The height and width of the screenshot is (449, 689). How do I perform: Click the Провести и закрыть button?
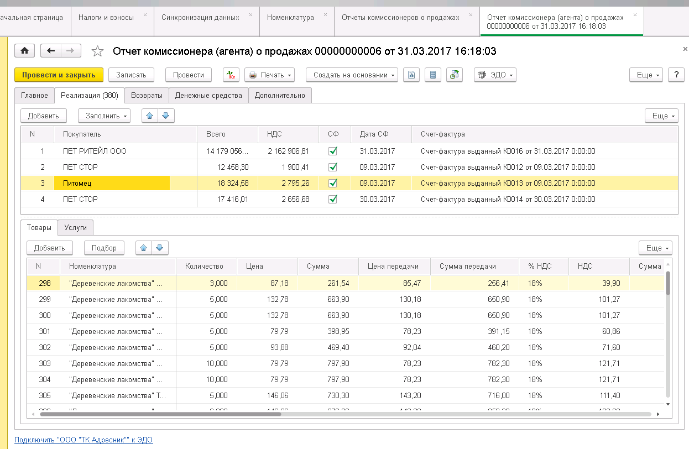pos(59,75)
